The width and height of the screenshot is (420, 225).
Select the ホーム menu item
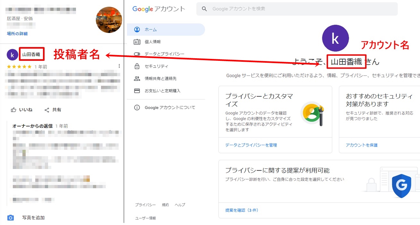pos(151,29)
